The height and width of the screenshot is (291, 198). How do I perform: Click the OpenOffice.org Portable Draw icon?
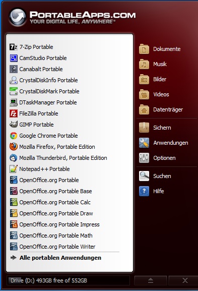click(x=14, y=213)
